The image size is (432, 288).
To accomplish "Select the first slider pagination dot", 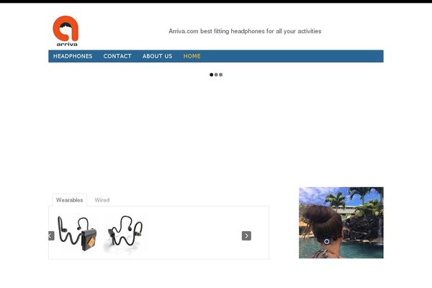I will click(211, 75).
